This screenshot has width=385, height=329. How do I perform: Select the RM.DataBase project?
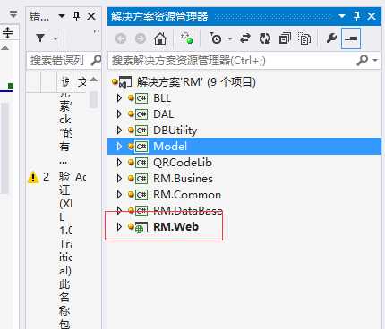pos(188,211)
